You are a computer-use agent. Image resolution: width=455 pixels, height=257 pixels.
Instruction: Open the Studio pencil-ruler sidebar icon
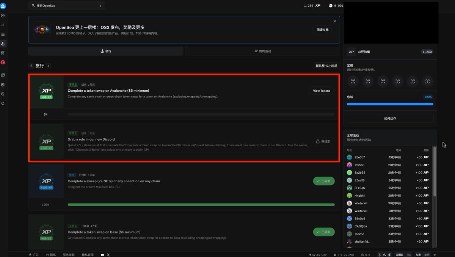tap(3, 53)
